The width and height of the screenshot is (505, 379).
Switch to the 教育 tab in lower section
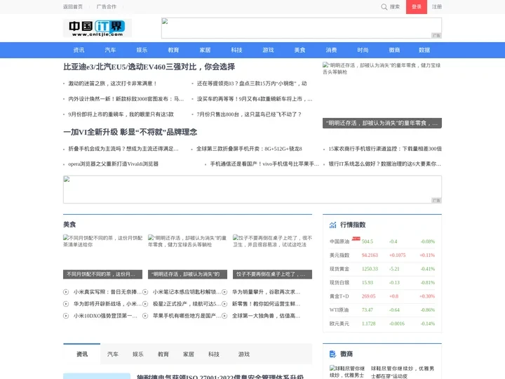click(163, 354)
